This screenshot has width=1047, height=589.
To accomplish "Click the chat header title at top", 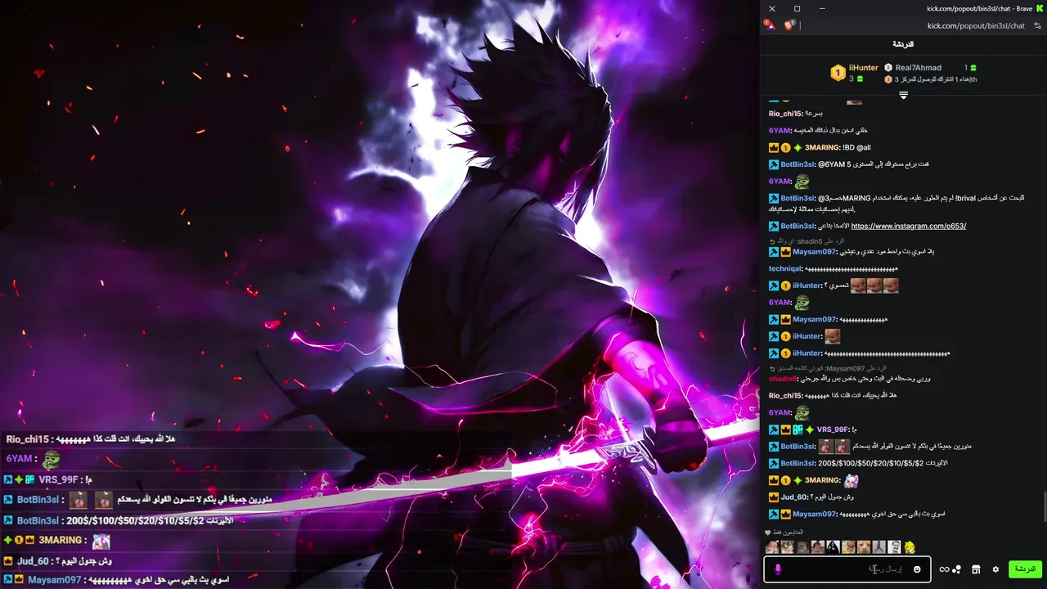I will [x=903, y=44].
